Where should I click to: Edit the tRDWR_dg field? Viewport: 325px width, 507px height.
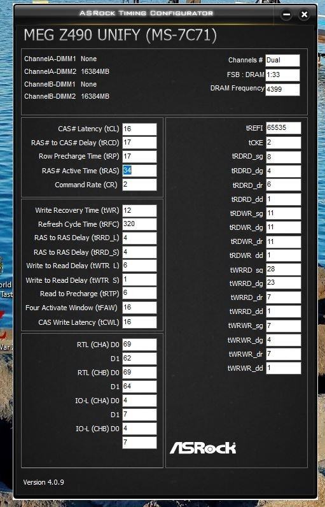284,227
